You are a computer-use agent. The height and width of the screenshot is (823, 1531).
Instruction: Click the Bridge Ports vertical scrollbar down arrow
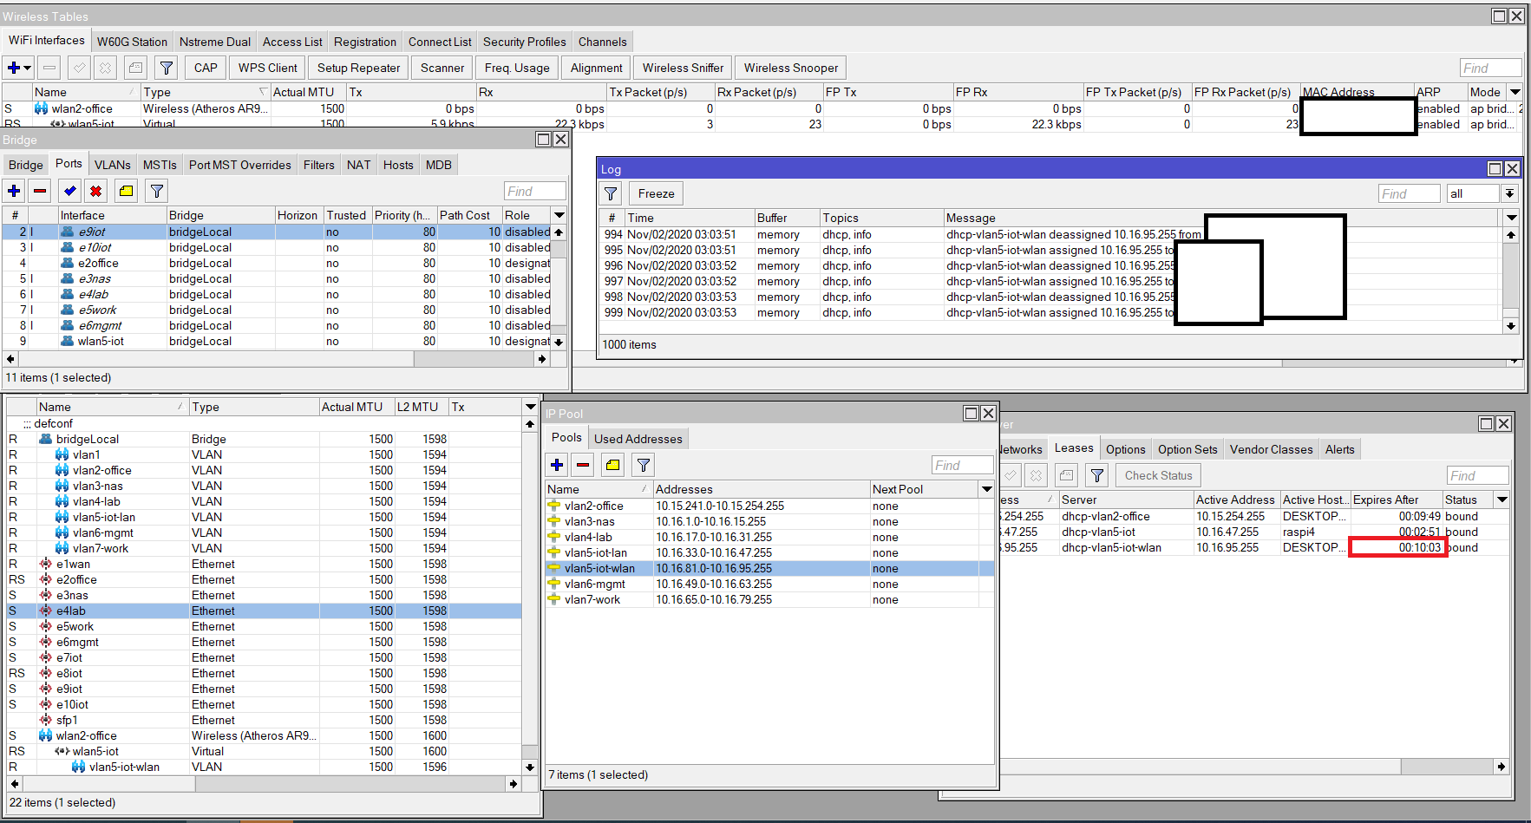tap(559, 342)
